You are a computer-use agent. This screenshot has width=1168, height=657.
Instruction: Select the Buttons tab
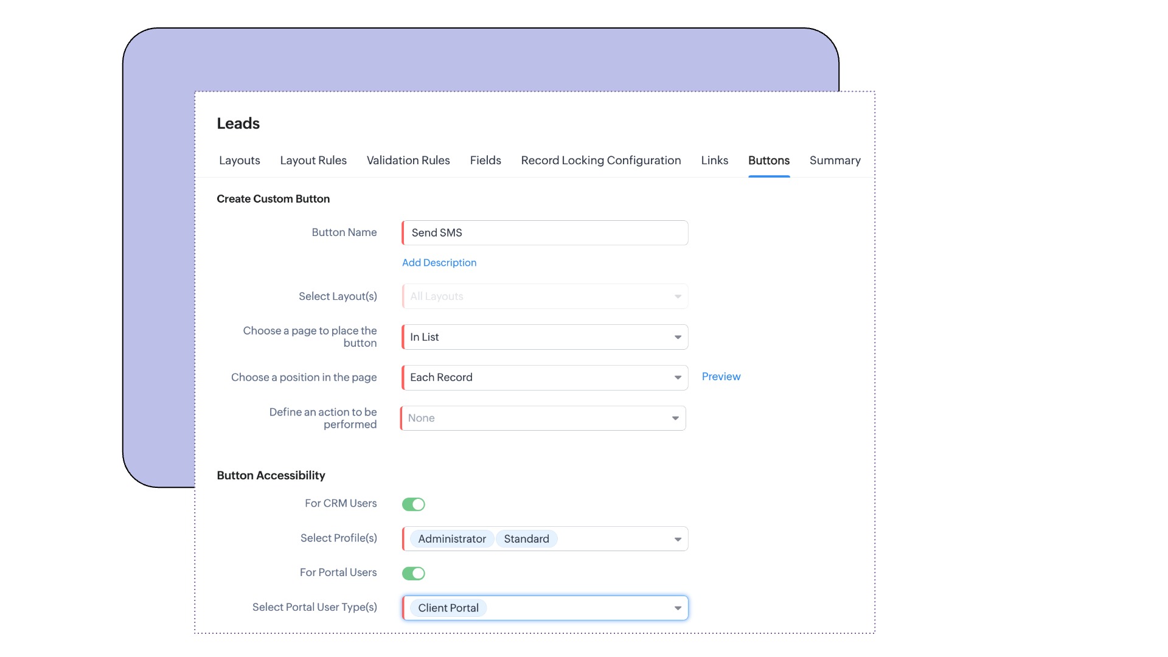click(x=769, y=161)
